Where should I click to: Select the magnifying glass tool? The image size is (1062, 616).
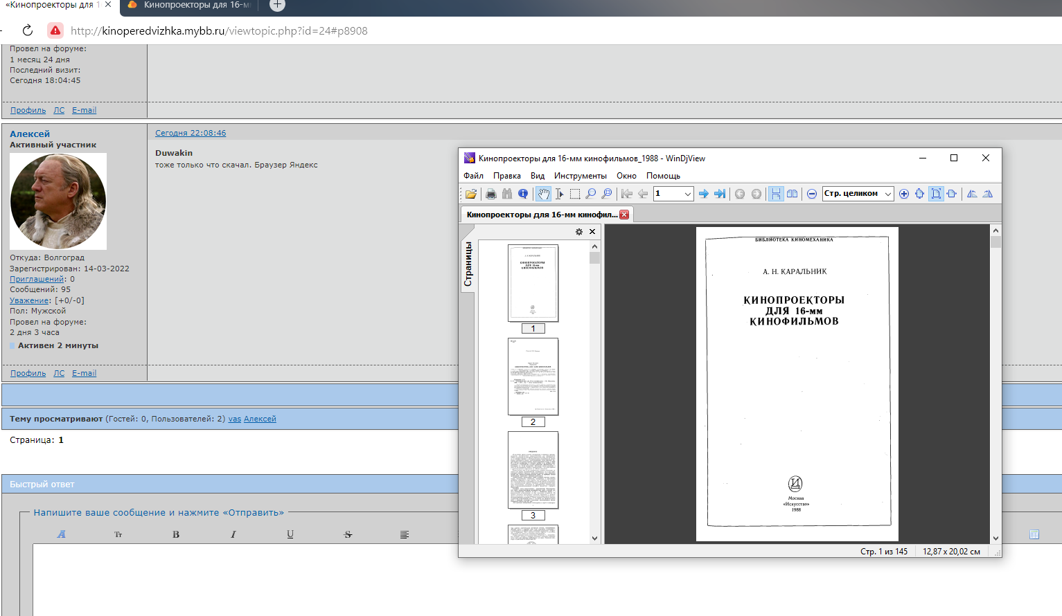(591, 194)
